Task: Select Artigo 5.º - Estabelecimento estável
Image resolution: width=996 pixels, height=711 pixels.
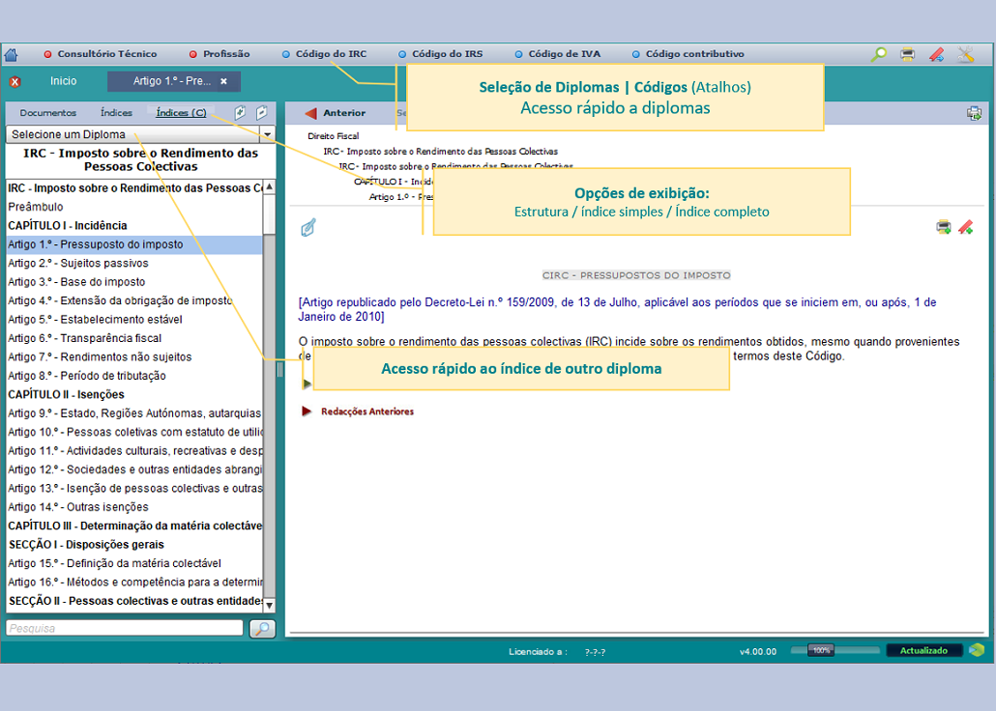Action: 134,320
